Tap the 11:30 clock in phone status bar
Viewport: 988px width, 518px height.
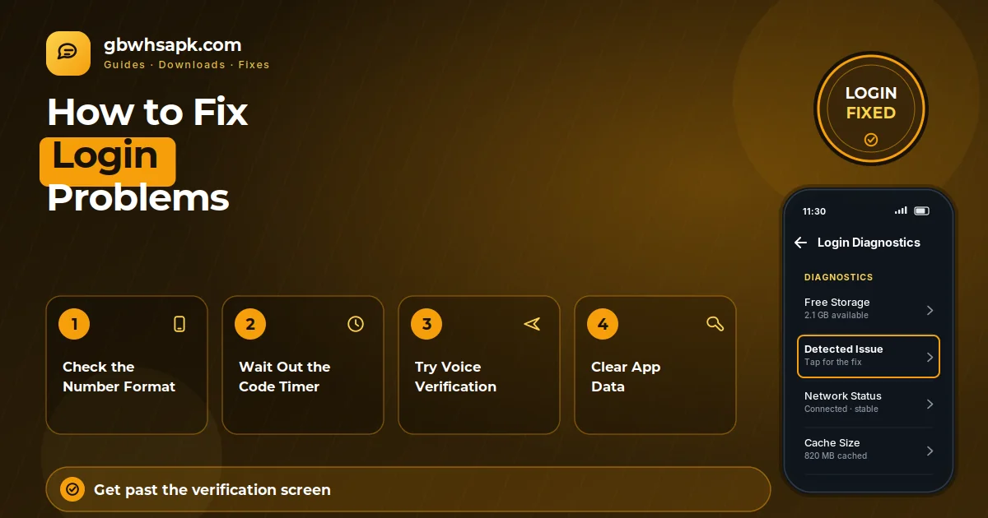click(814, 211)
